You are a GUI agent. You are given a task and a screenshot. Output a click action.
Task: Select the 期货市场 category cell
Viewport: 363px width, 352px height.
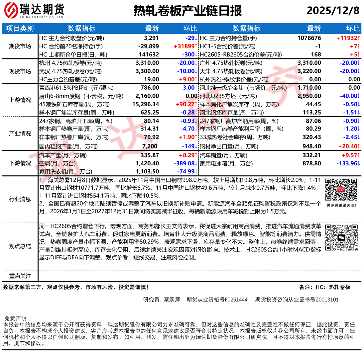pos(20,46)
